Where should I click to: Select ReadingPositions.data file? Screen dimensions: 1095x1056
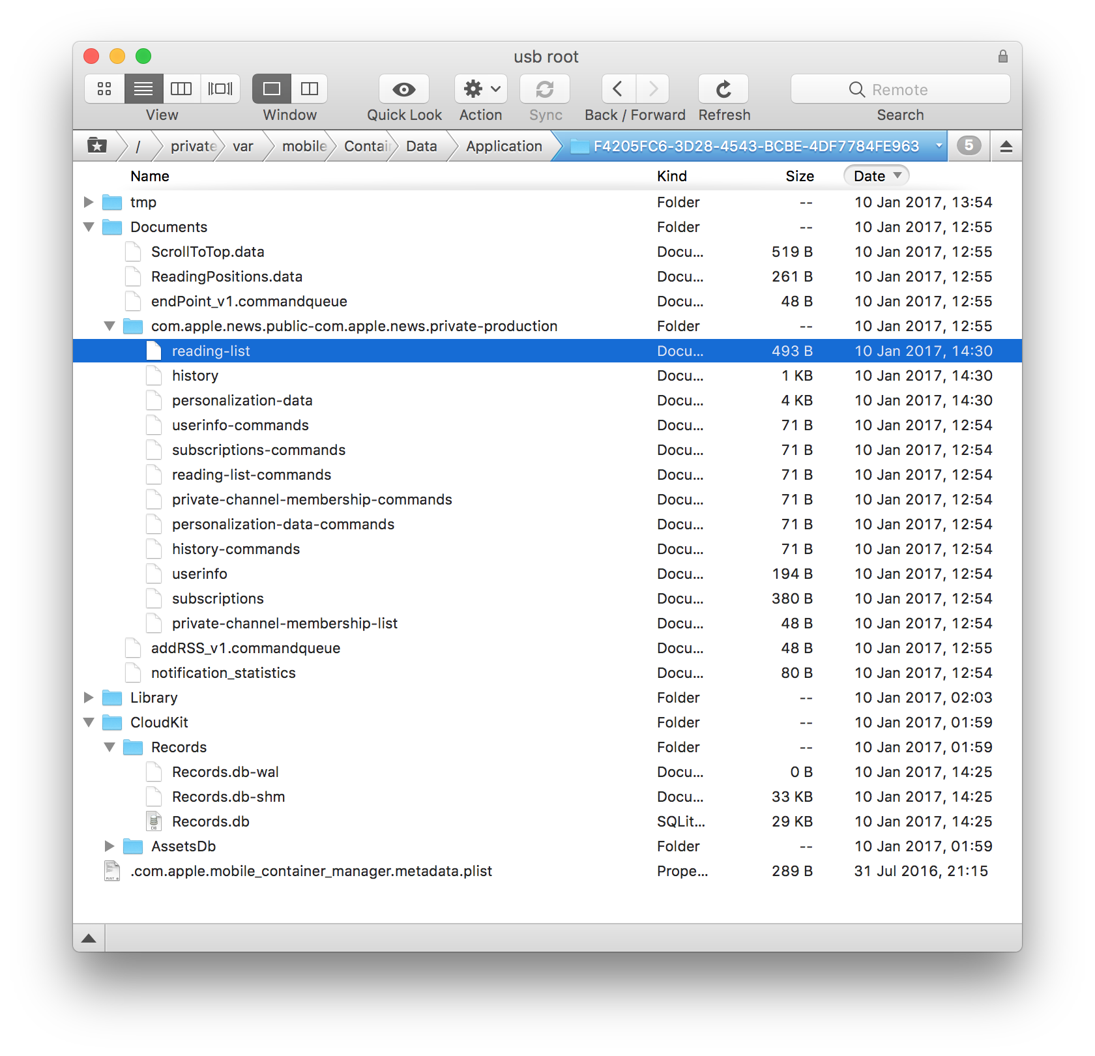(547, 276)
